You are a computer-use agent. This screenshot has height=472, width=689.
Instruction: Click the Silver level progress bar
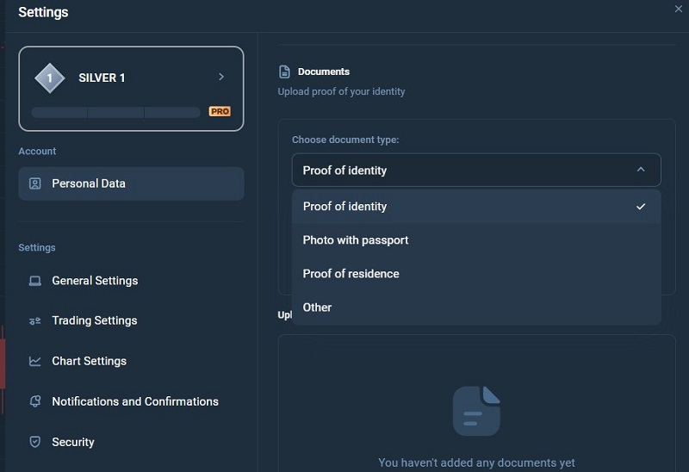point(116,112)
